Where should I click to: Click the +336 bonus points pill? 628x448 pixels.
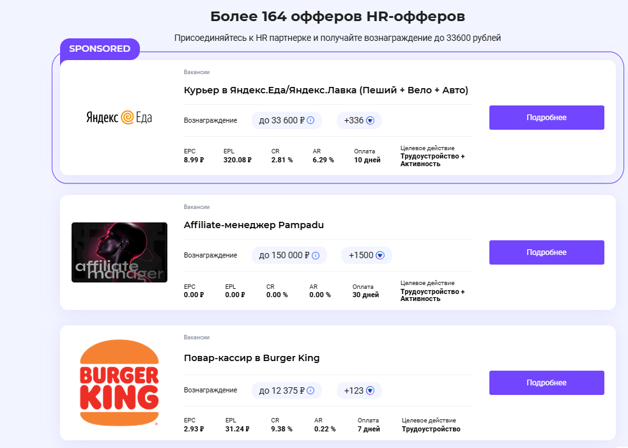(x=359, y=120)
